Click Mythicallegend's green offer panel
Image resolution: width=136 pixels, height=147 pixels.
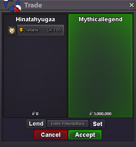click(x=100, y=66)
